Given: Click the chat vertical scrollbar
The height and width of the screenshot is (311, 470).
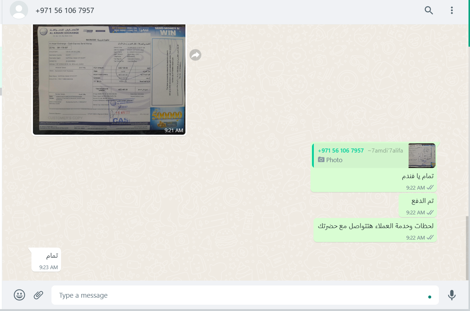Looking at the screenshot, I should [467, 248].
